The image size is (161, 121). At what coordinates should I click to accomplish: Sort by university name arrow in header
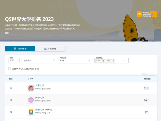point(28,79)
